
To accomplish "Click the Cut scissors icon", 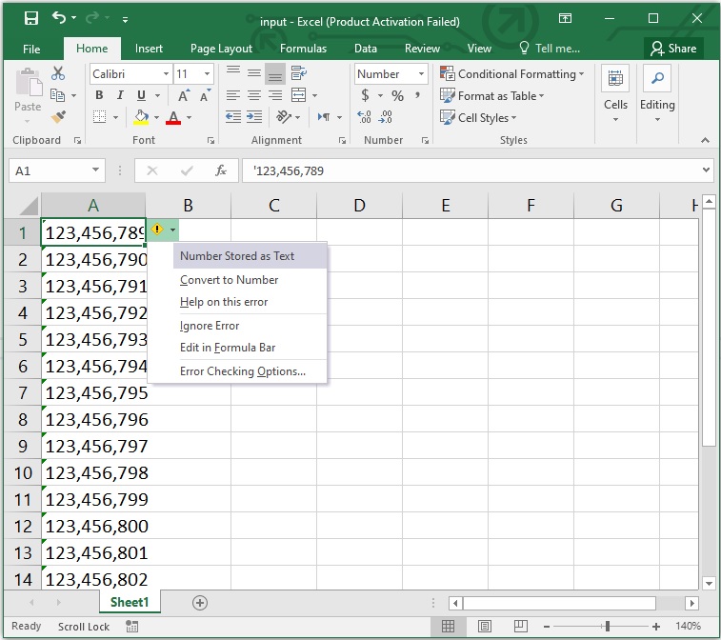I will [x=58, y=73].
